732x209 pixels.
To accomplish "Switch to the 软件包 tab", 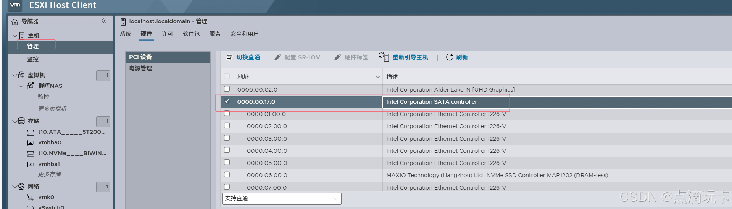I will pos(191,34).
